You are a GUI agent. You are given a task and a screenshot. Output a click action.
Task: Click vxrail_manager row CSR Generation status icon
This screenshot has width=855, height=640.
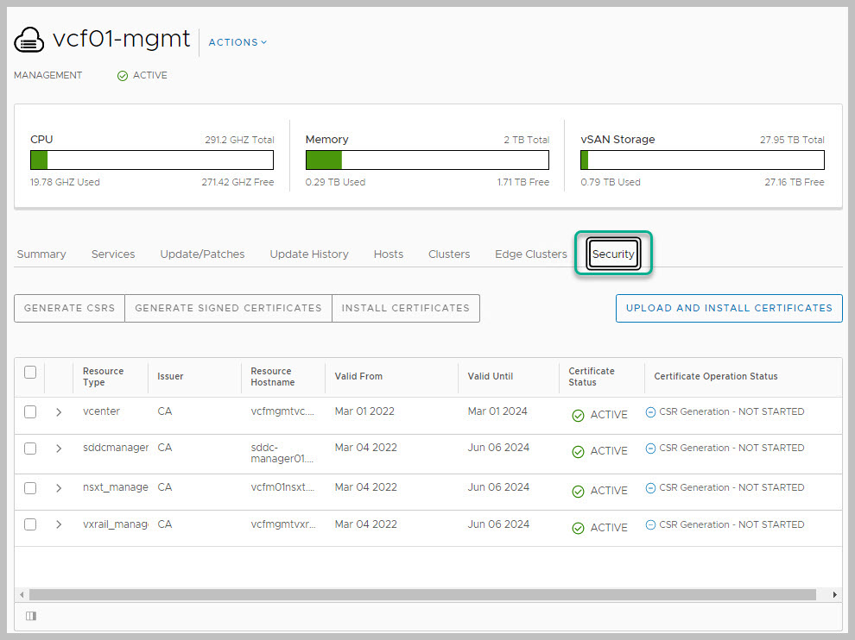click(650, 524)
